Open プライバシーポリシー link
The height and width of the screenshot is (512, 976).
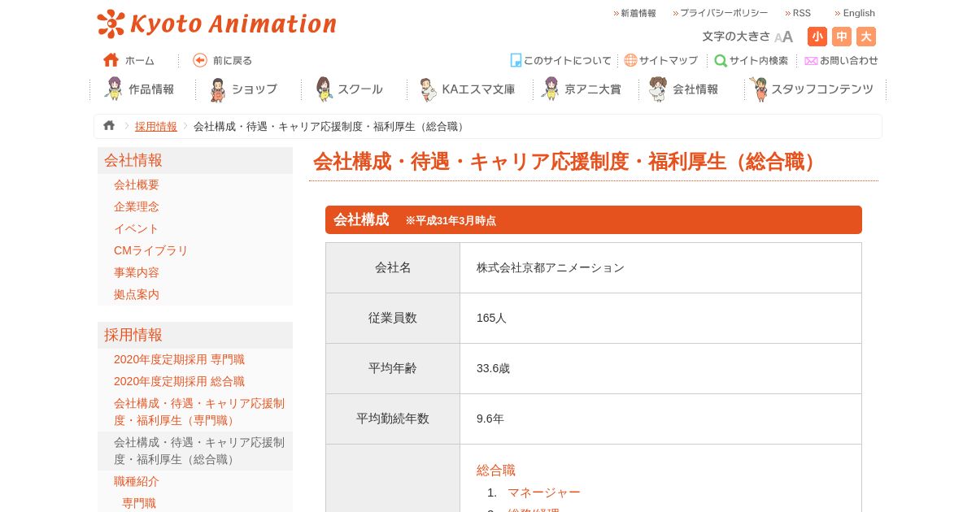pos(720,13)
